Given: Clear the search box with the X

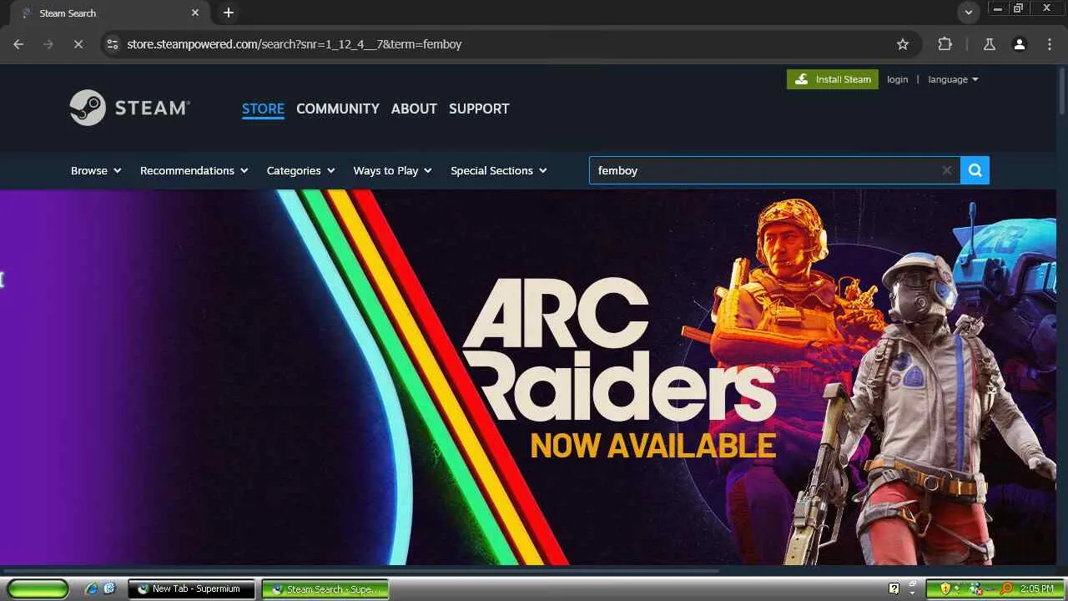Looking at the screenshot, I should click(946, 170).
